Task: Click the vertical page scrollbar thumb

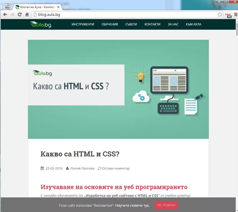Action: coord(237,29)
